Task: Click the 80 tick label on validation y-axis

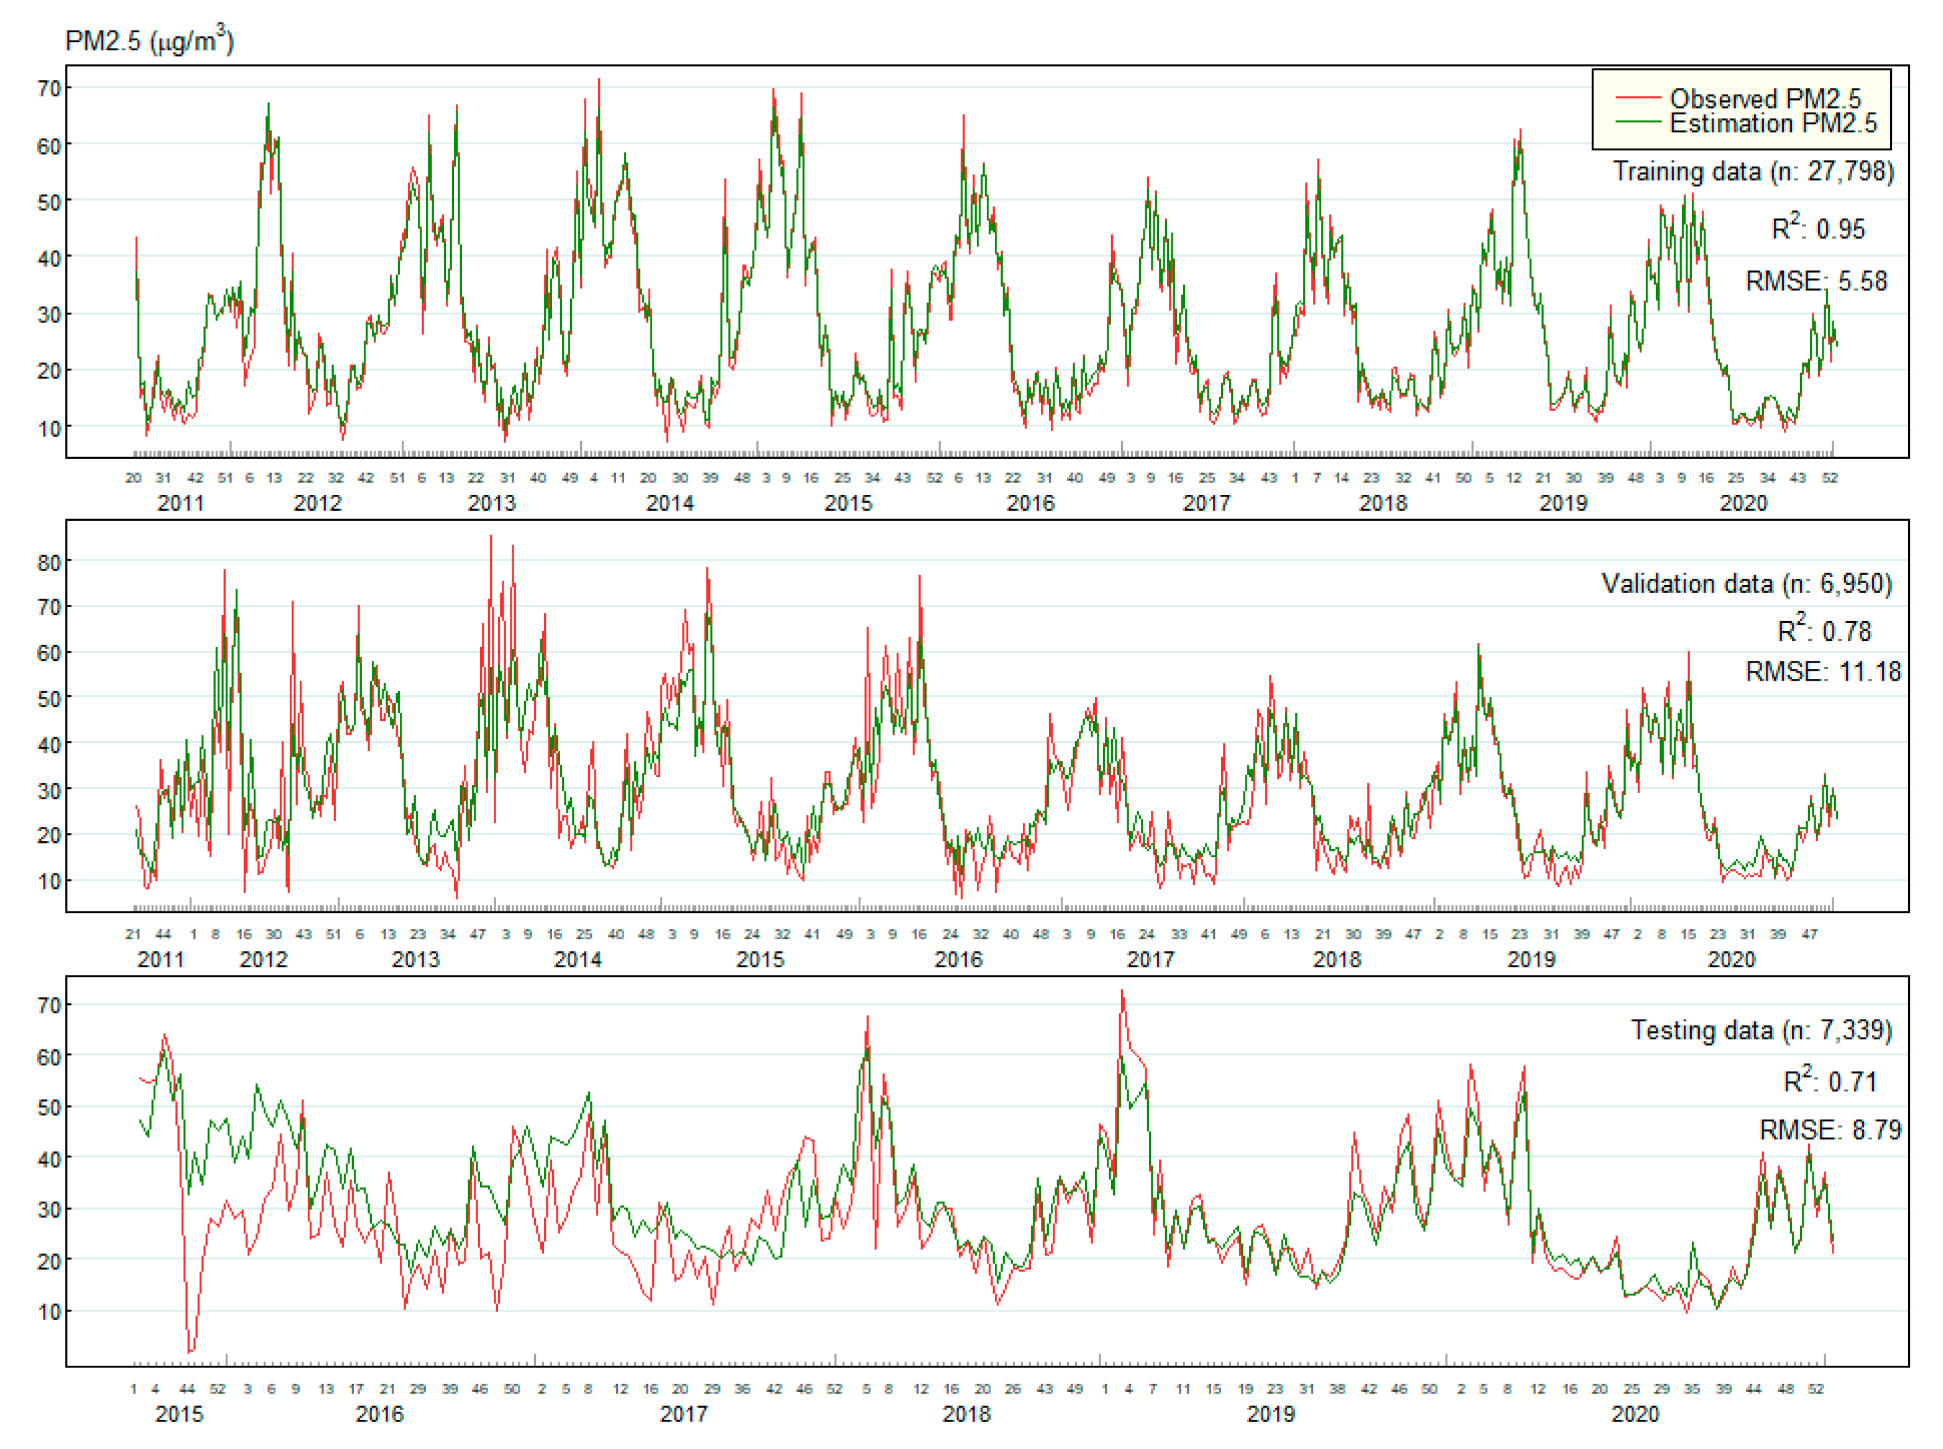Action: [x=49, y=562]
